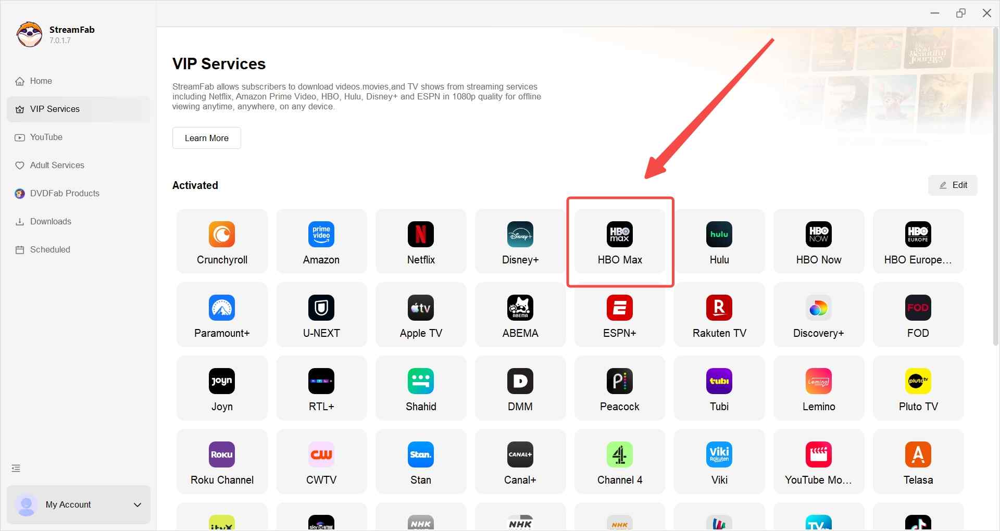Click the My Account avatar
The width and height of the screenshot is (1000, 531).
tap(27, 504)
